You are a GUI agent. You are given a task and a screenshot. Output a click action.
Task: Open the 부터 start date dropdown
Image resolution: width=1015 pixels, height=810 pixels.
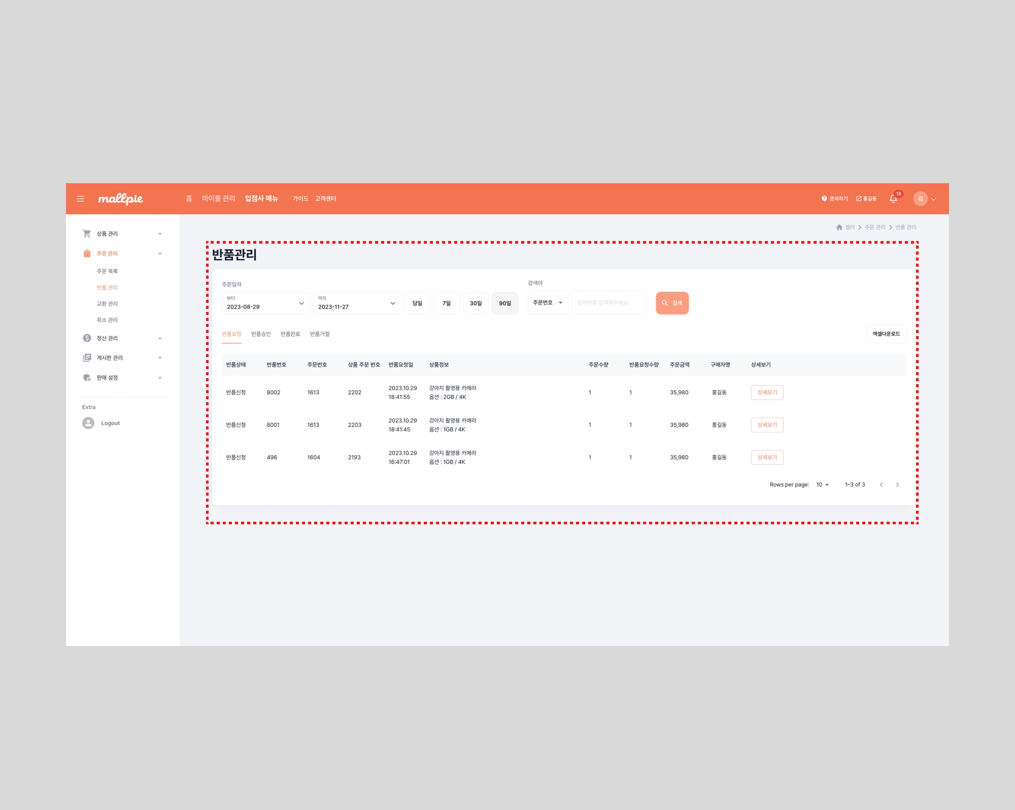click(266, 303)
